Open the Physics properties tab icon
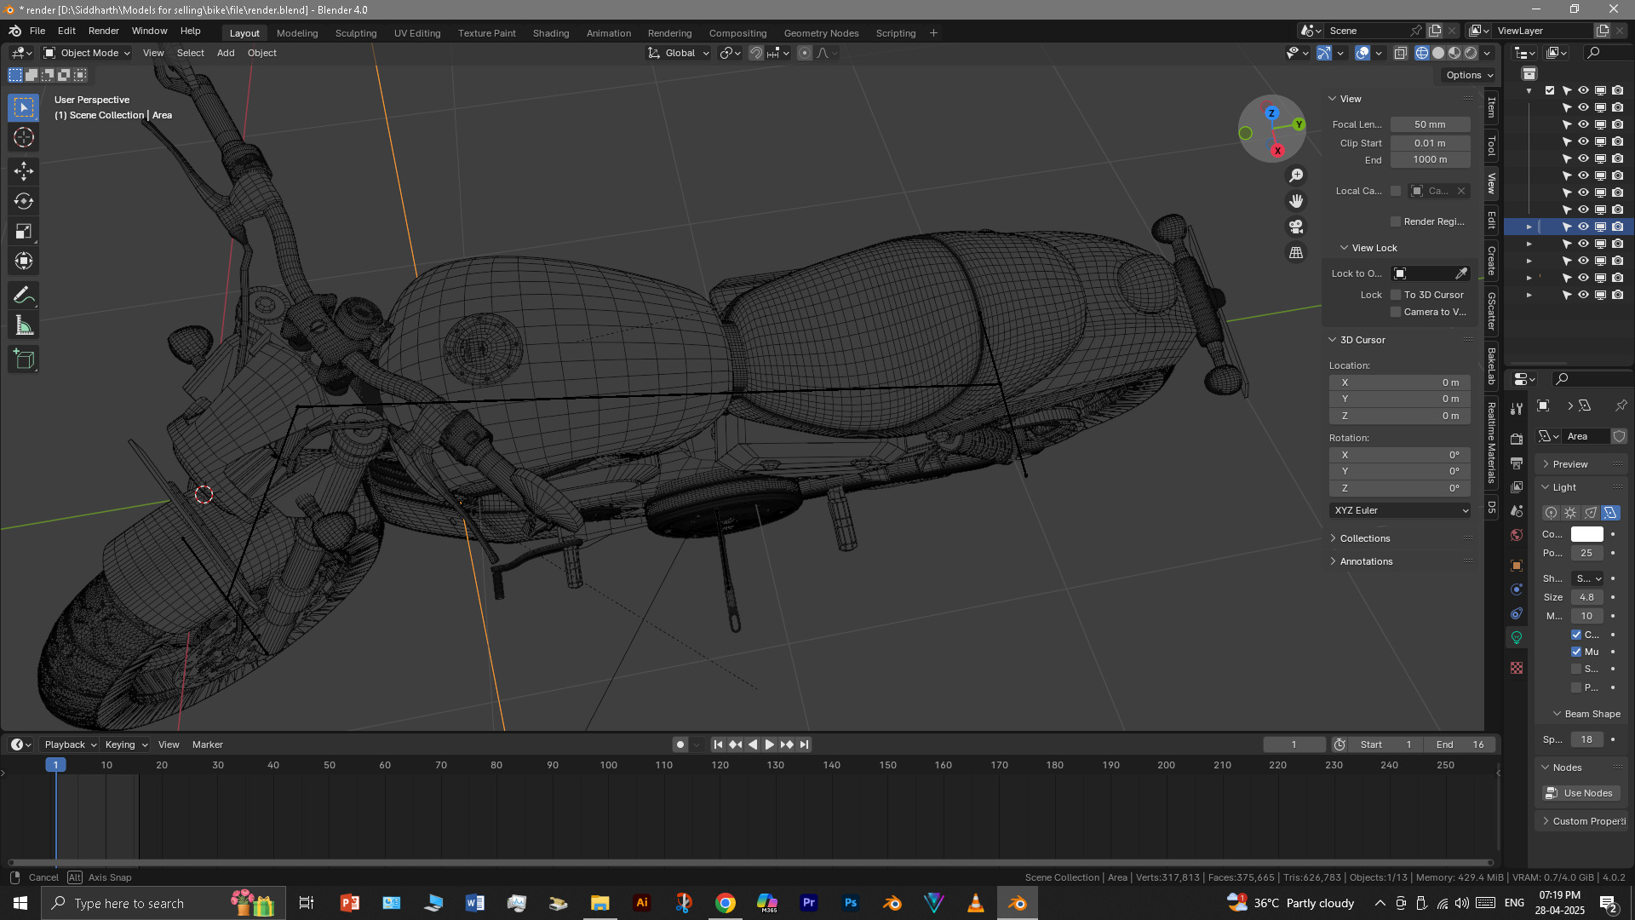The width and height of the screenshot is (1635, 920). coord(1517,589)
